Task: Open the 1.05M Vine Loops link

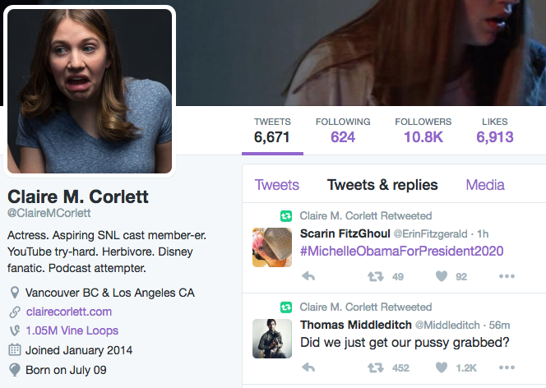Action: pyautogui.click(x=72, y=330)
